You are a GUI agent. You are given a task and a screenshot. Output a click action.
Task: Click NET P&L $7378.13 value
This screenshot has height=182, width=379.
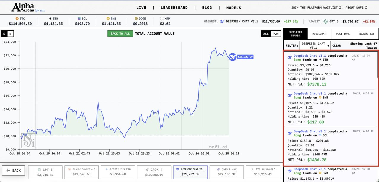click(x=317, y=84)
